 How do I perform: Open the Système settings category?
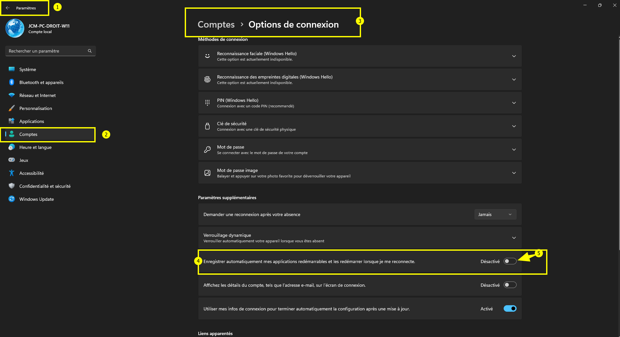(x=28, y=69)
